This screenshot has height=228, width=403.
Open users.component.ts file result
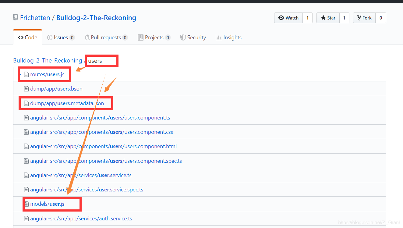pyautogui.click(x=100, y=118)
